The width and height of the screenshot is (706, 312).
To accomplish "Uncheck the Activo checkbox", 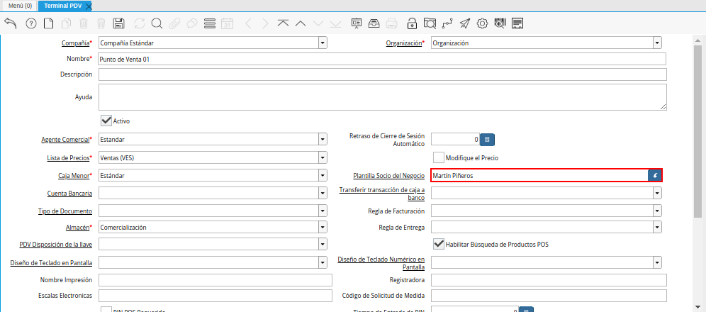I will pos(106,121).
